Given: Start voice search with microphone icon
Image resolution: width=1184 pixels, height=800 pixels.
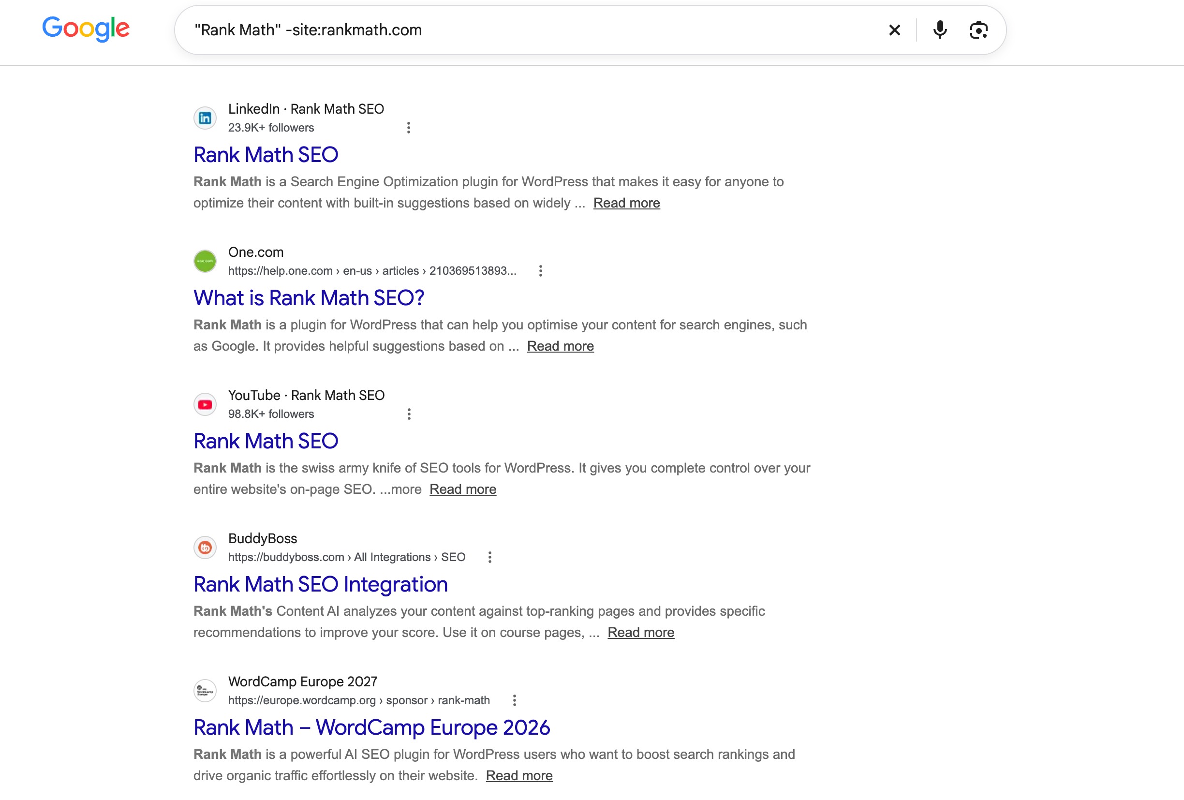Looking at the screenshot, I should (940, 30).
